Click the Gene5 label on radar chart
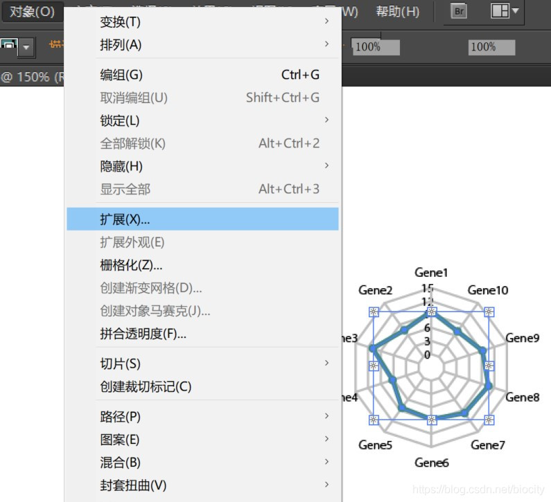Viewport: 551px width, 502px height. click(x=375, y=445)
